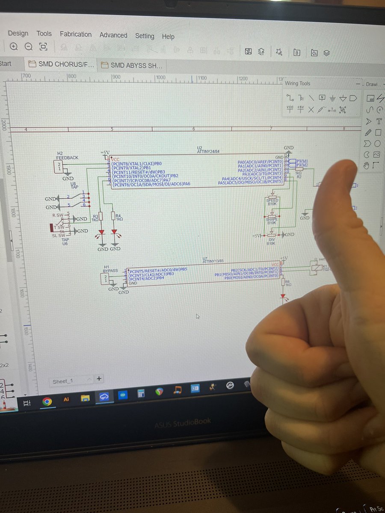Click the boxed B icon in the top toolbar

click(297, 52)
